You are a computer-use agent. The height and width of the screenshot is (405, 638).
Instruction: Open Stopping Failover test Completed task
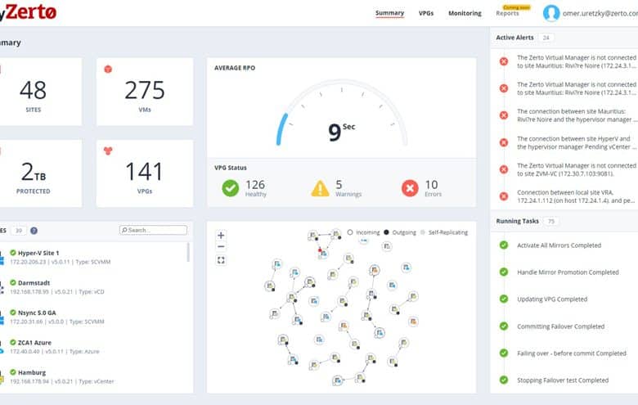(x=563, y=380)
